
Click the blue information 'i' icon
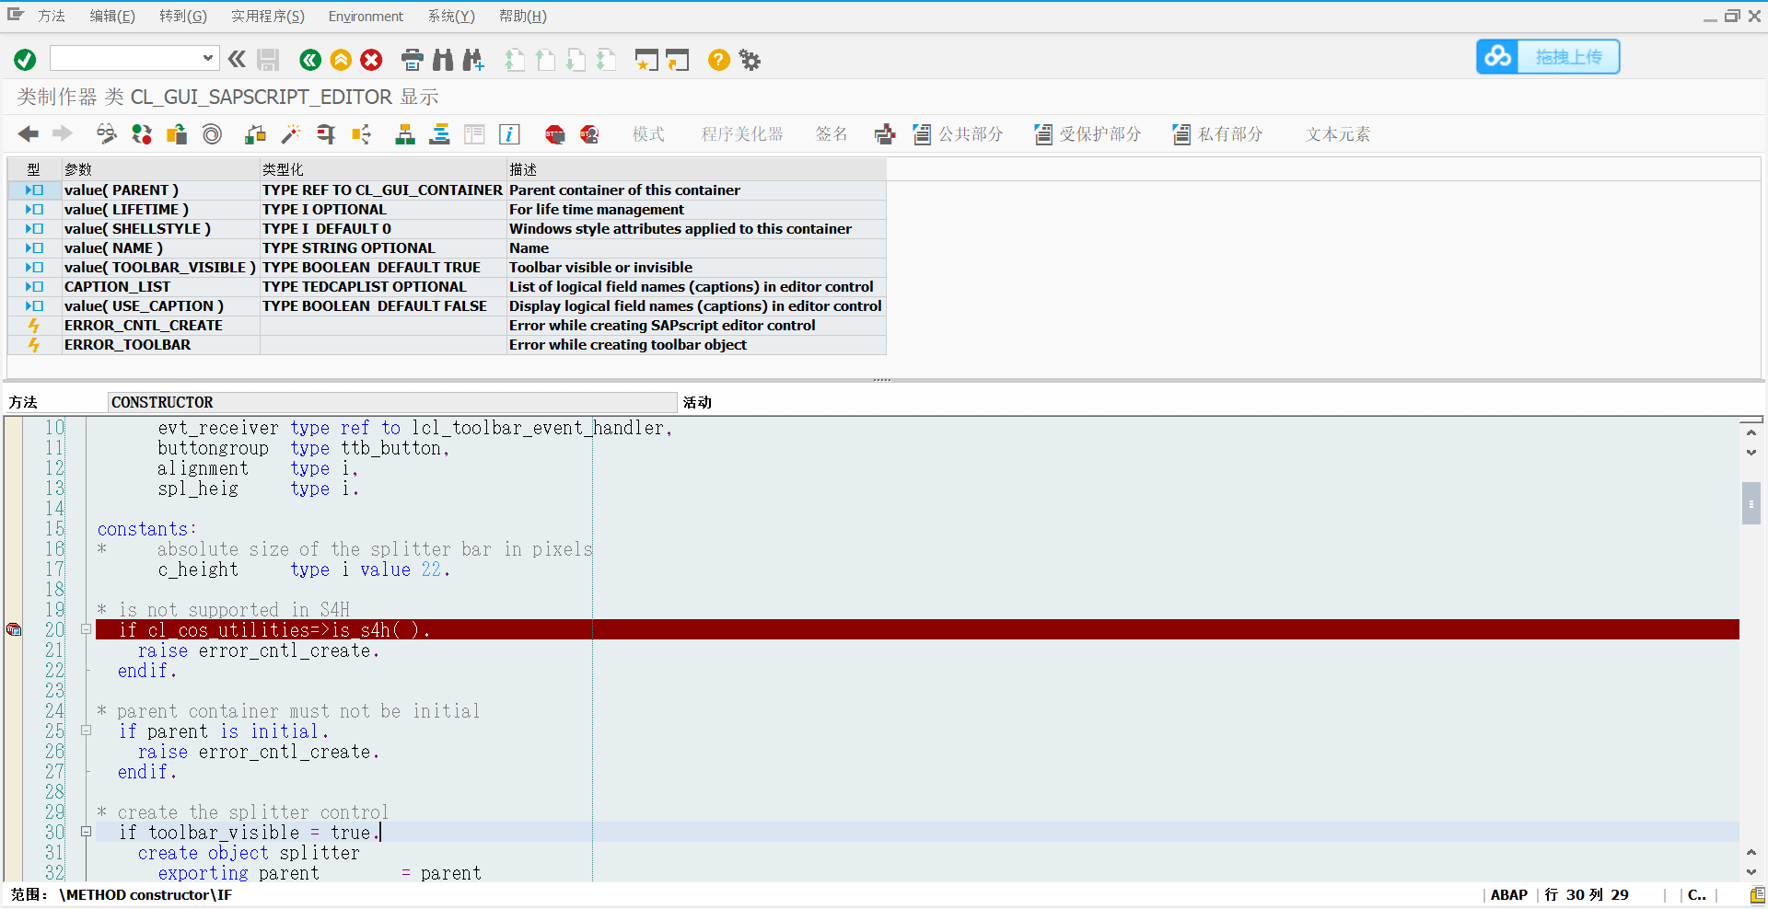509,134
